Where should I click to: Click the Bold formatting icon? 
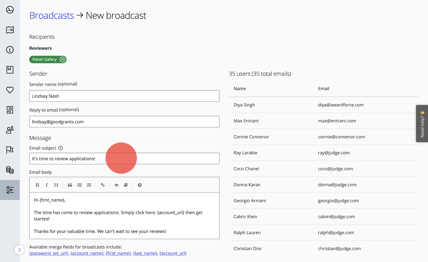tap(37, 185)
